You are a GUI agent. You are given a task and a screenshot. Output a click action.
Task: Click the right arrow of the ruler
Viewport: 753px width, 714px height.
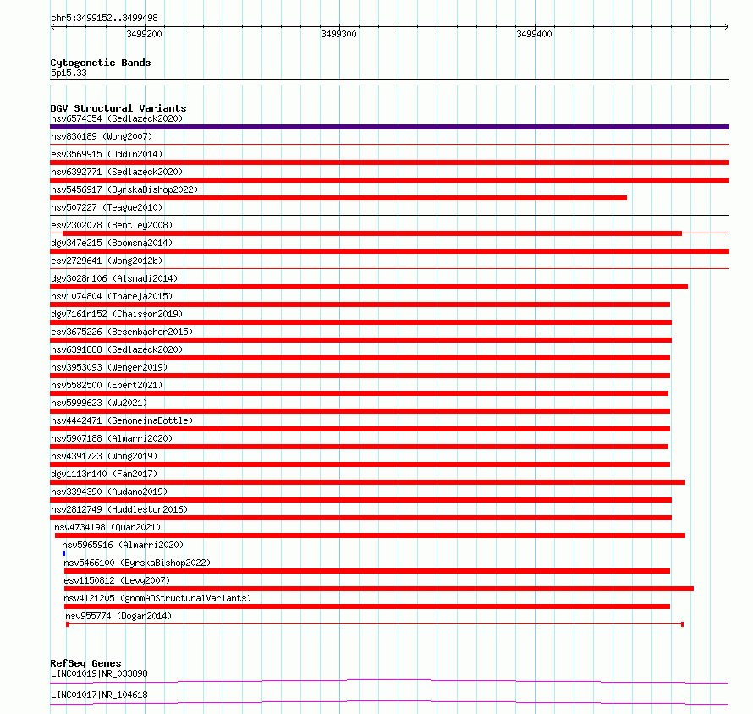click(x=727, y=26)
